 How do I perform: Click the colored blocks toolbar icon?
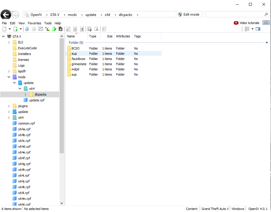click(x=47, y=29)
